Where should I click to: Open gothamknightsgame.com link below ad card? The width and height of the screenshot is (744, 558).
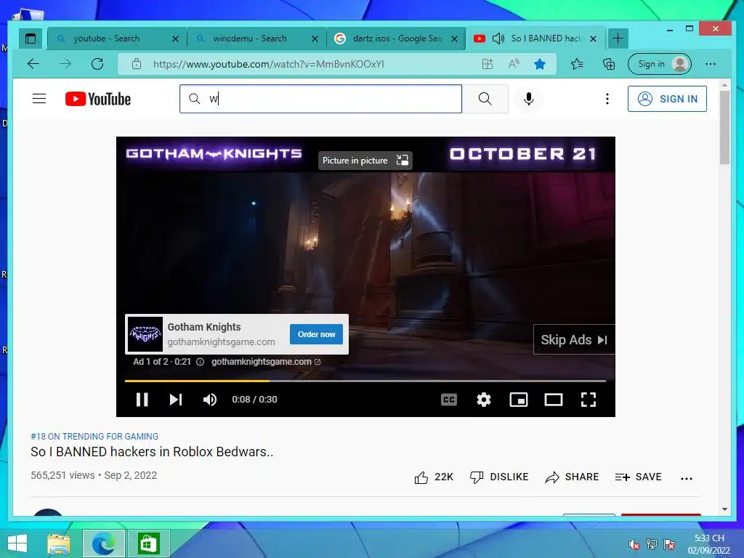point(266,362)
